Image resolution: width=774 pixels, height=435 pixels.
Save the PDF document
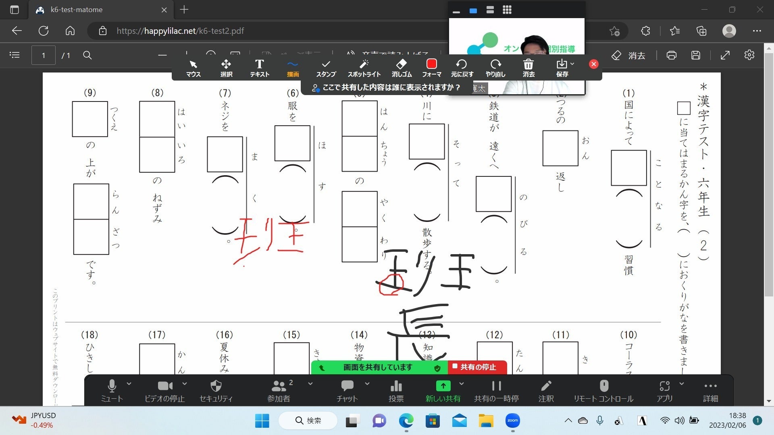696,55
